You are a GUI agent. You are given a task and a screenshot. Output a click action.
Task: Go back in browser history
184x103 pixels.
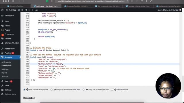19,1
